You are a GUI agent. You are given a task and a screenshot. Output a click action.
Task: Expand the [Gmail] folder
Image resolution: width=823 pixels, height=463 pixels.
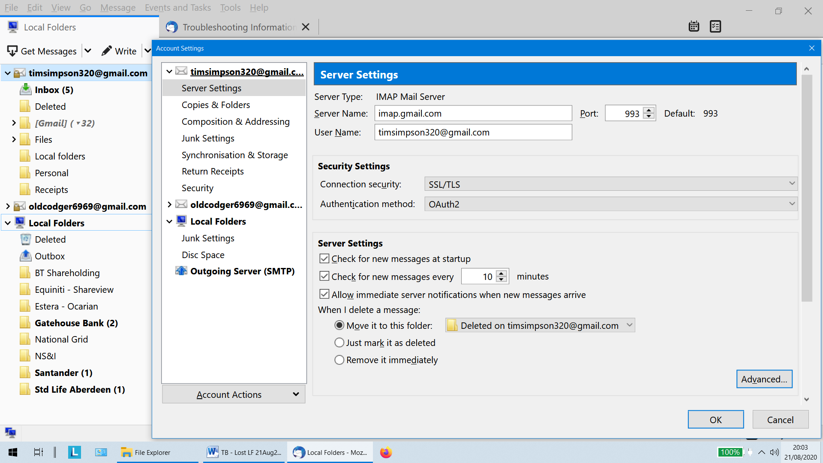tap(14, 123)
